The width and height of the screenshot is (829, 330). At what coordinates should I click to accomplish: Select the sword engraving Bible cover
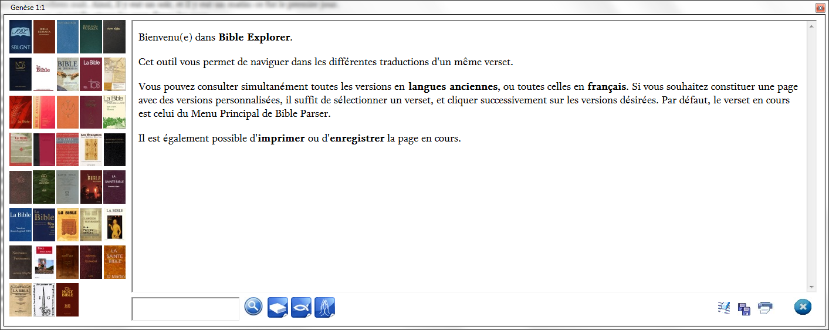(44, 300)
